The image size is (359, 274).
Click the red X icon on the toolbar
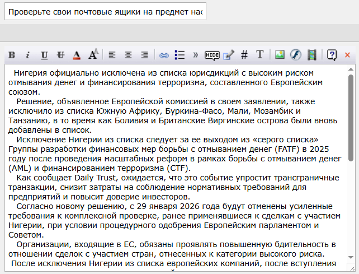coord(347,55)
